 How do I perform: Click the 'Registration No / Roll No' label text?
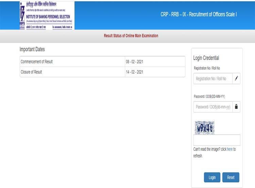tap(207, 68)
